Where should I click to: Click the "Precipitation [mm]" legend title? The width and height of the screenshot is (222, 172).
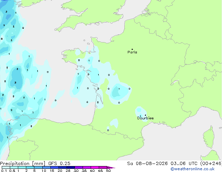coord(23,164)
